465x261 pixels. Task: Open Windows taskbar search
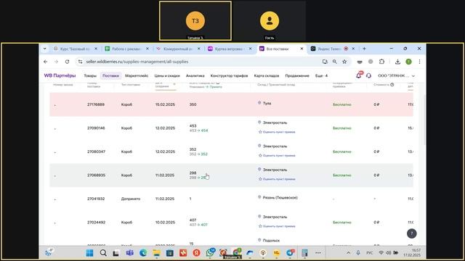[103, 253]
